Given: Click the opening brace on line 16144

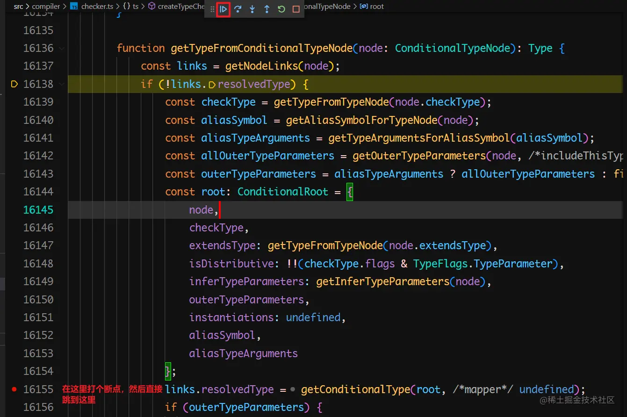Looking at the screenshot, I should pyautogui.click(x=349, y=192).
